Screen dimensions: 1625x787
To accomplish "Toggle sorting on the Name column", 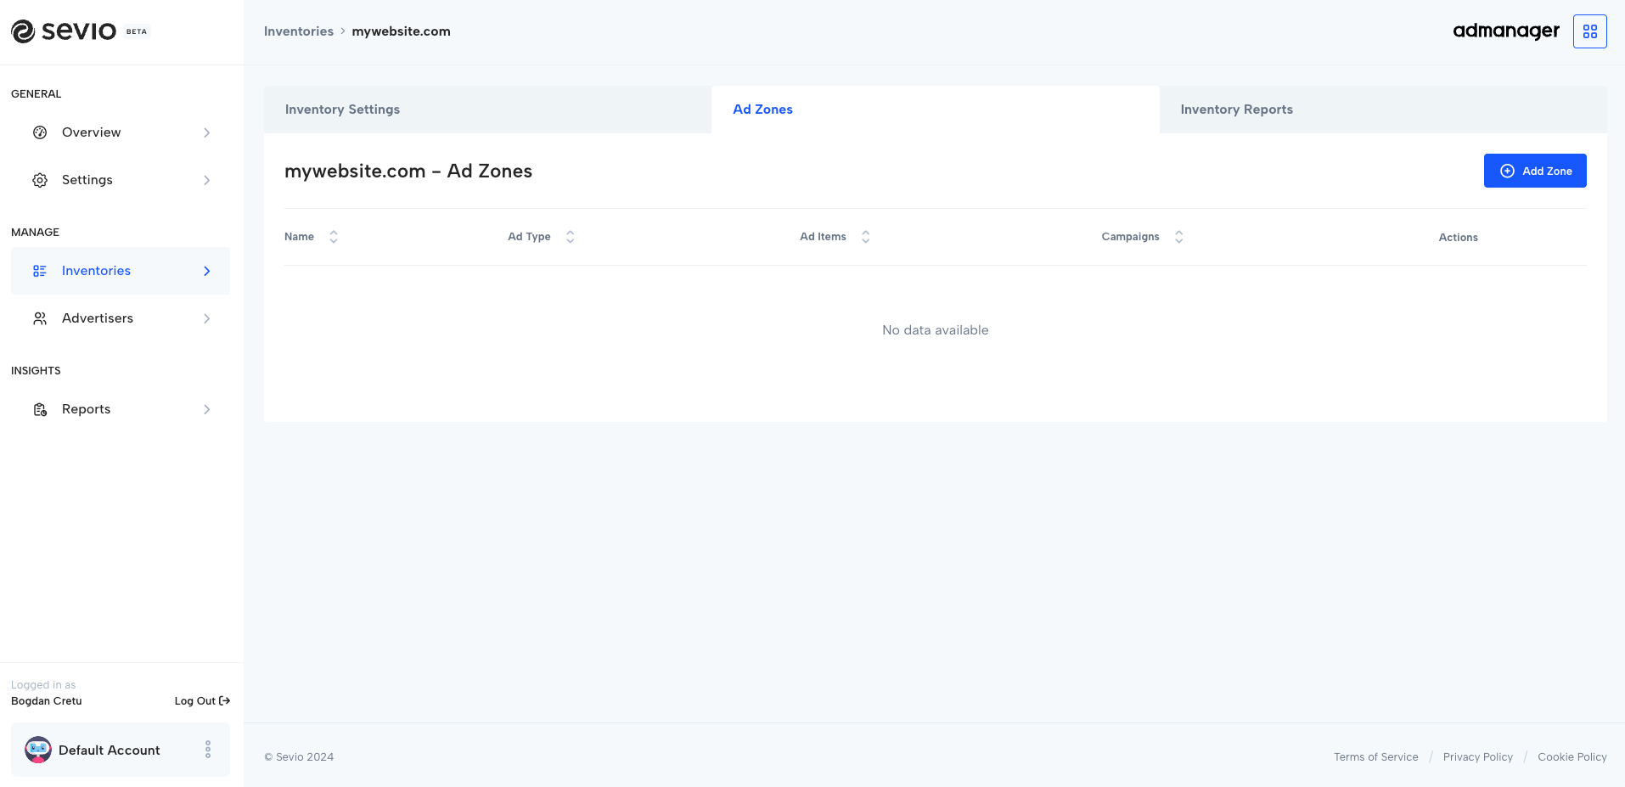I will click(x=333, y=236).
